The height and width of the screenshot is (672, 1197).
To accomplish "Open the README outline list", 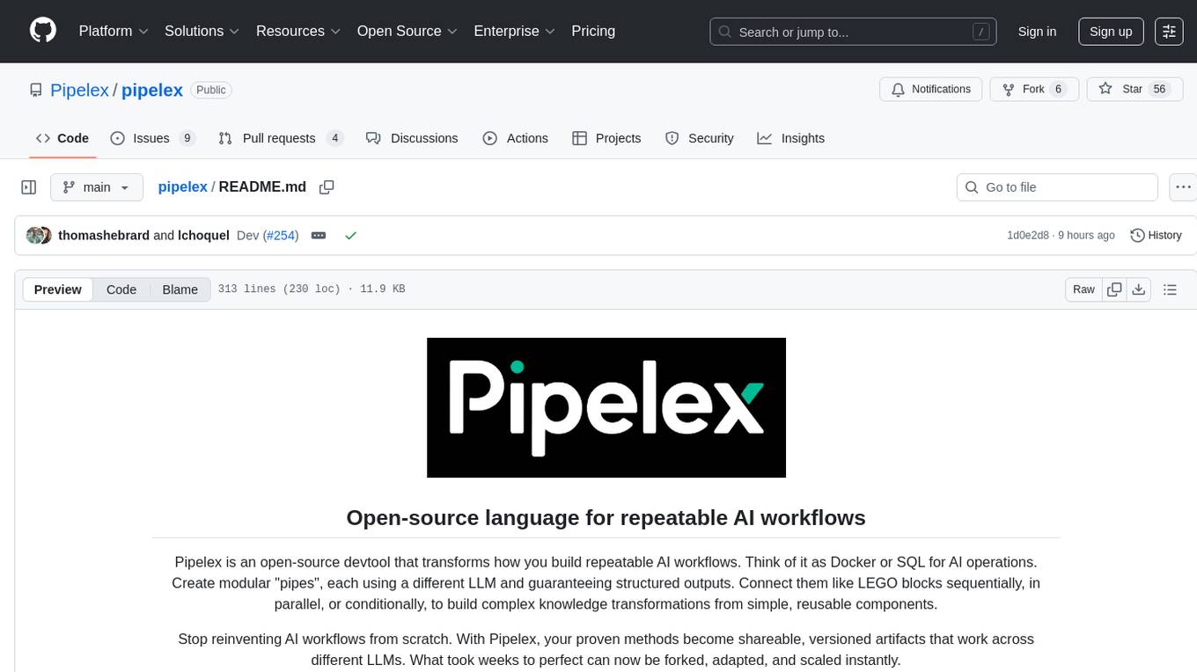I will (x=1170, y=289).
